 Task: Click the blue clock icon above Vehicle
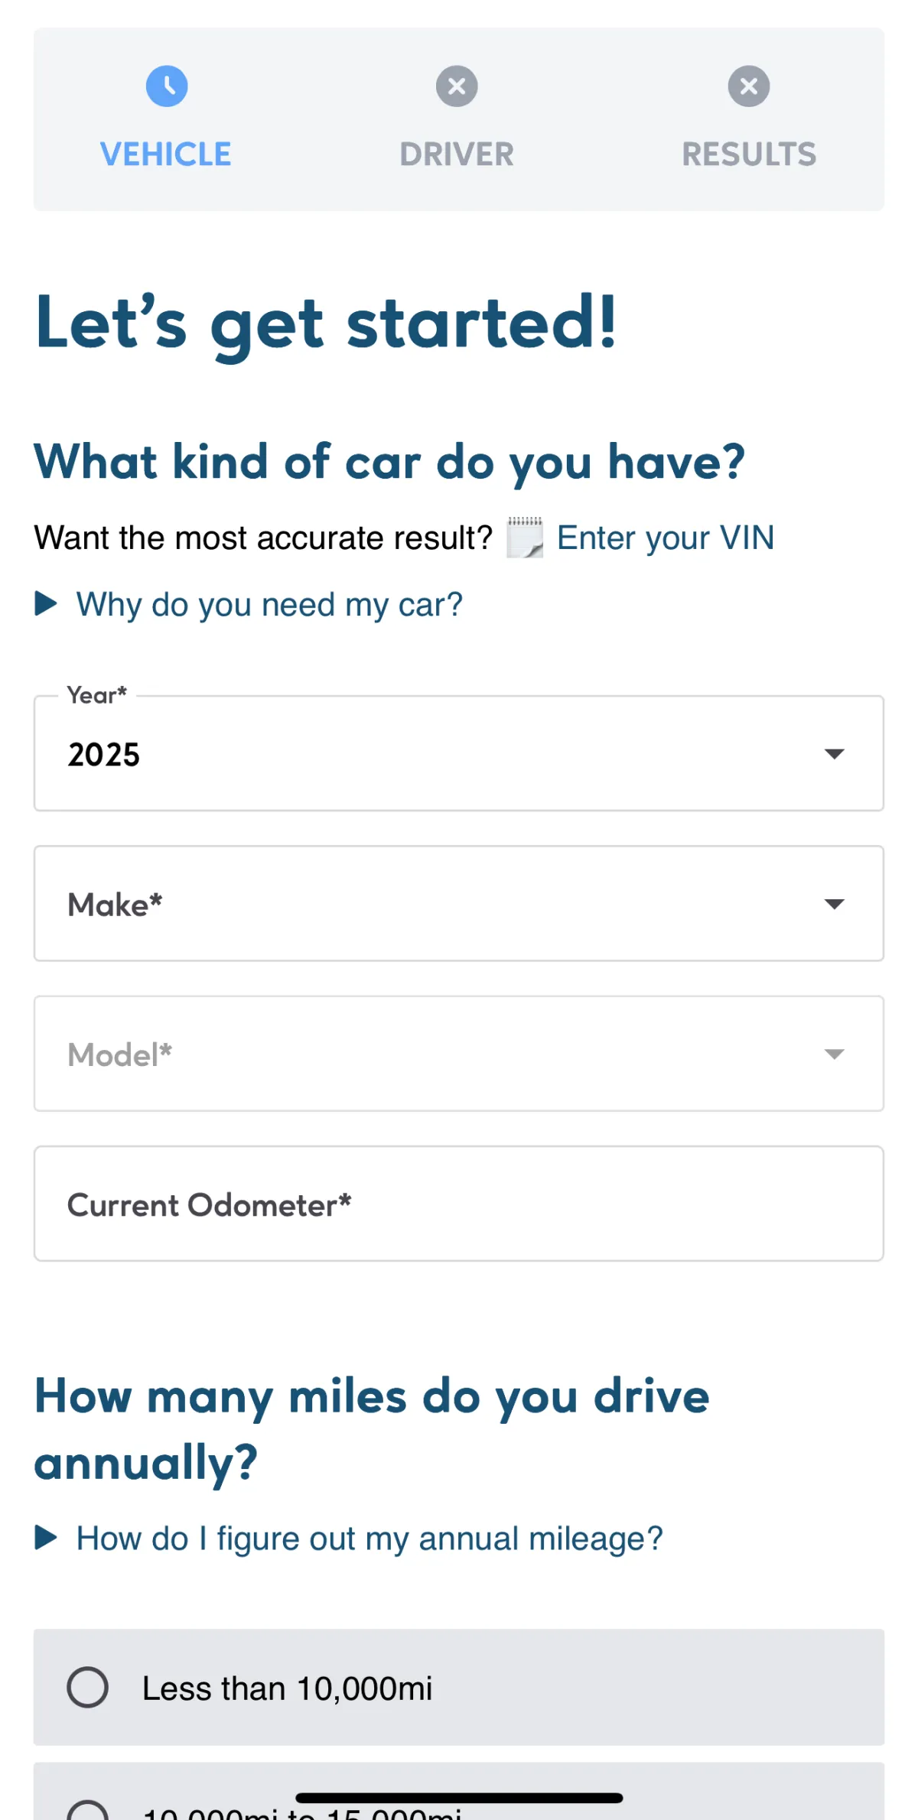tap(167, 86)
